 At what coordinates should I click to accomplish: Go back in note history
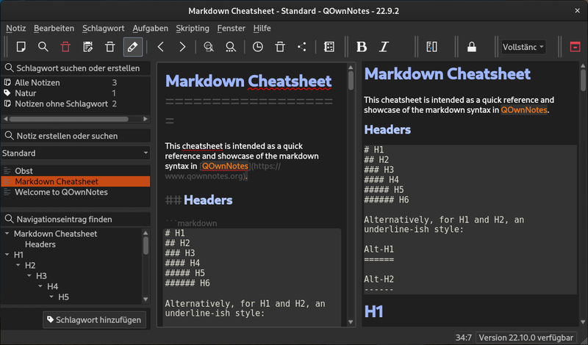pos(160,47)
